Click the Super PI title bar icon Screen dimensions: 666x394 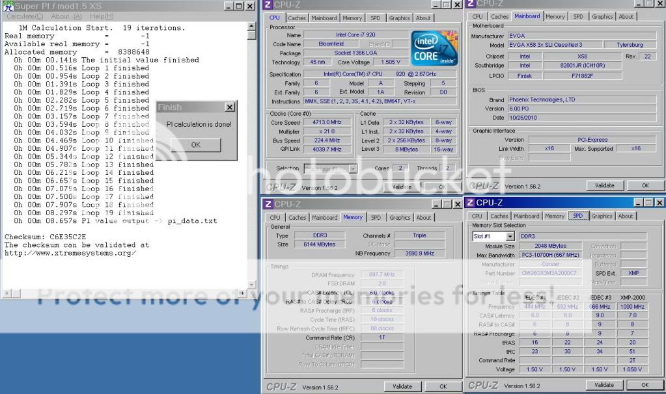[7, 5]
